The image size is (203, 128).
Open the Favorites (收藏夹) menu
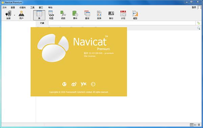pos(23,7)
